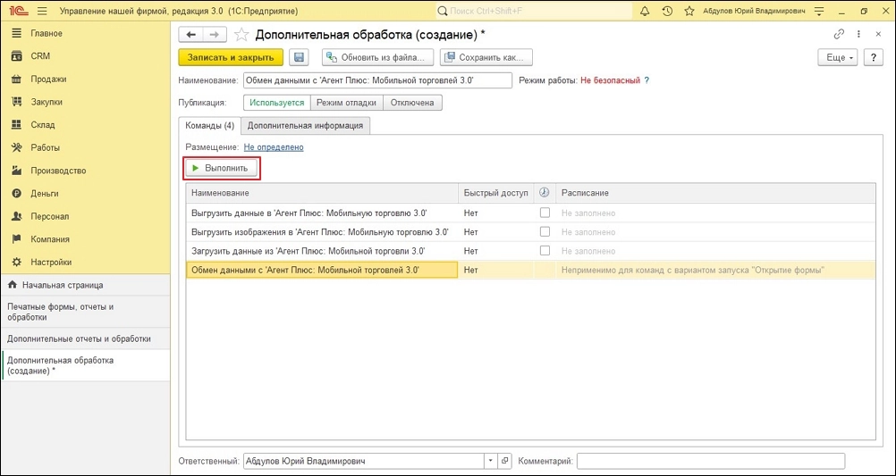Click Записать и закрыть button
This screenshot has height=476, width=896.
pos(231,57)
